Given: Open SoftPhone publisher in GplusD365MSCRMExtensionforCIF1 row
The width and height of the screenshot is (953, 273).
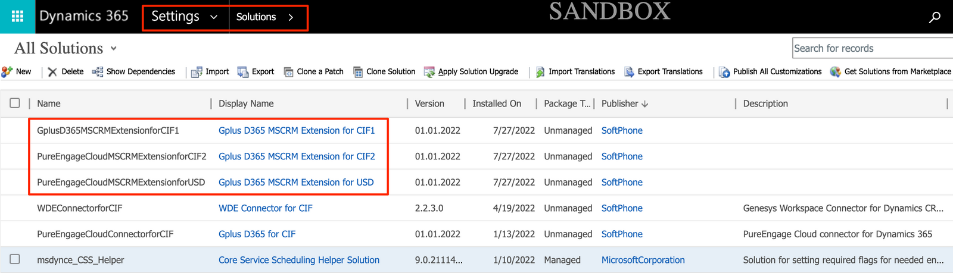Looking at the screenshot, I should pos(622,130).
